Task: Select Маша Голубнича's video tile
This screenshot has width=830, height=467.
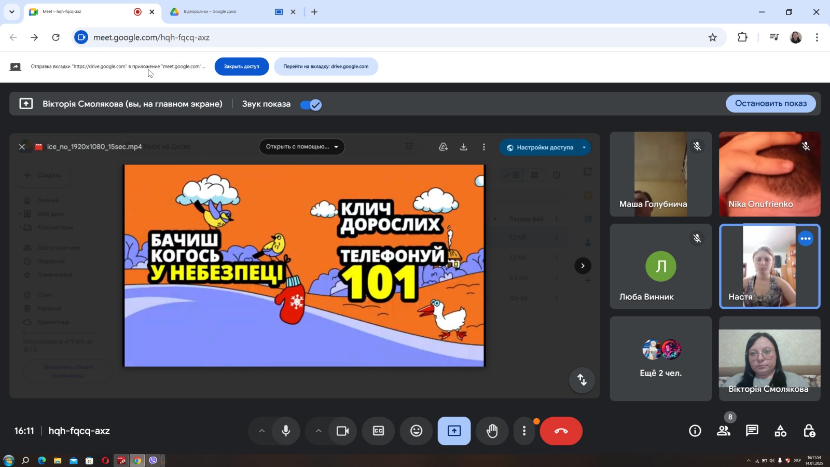Action: click(x=660, y=174)
